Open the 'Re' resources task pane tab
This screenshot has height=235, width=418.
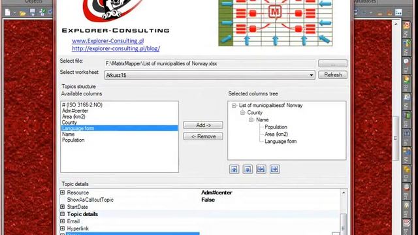point(406,84)
